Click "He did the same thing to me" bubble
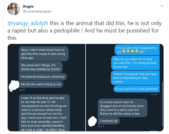Image resolution: width=169 pixels, height=134 pixels. tap(41, 84)
